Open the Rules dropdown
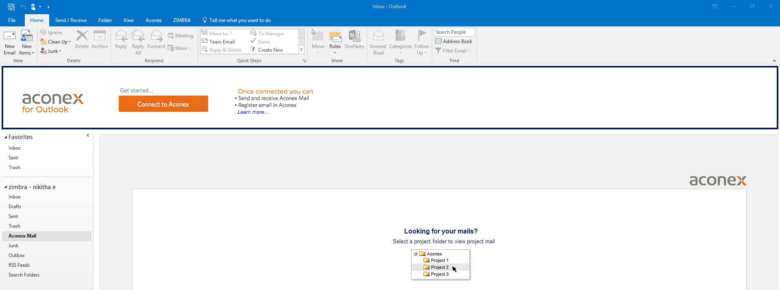The width and height of the screenshot is (780, 290). point(335,43)
